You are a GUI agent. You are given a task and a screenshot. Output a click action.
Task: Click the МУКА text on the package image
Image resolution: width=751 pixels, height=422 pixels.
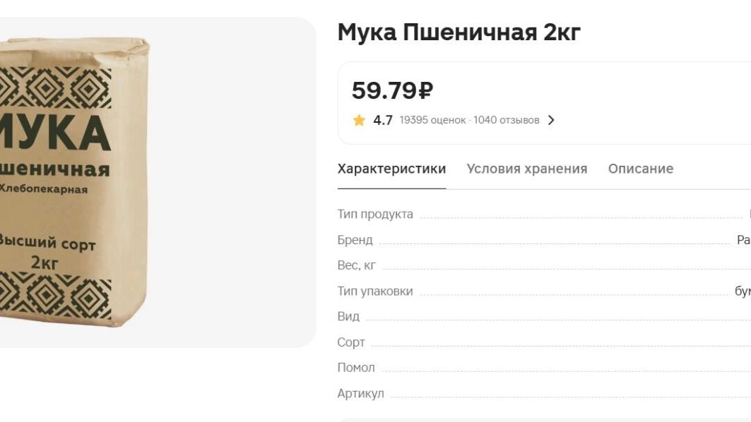[x=54, y=133]
